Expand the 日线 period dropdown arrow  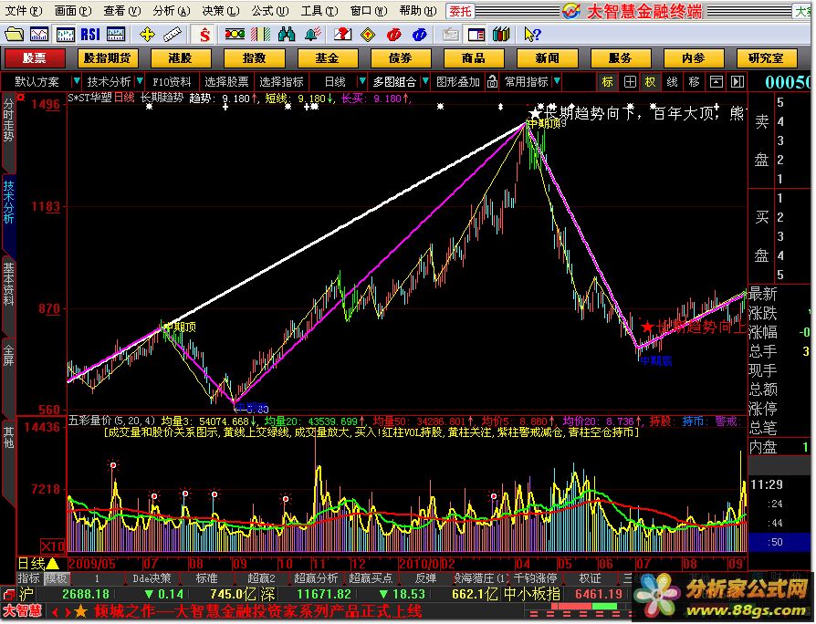362,81
